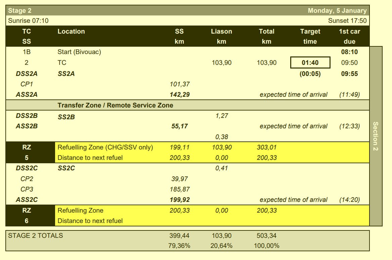Click the 1st car due column header

point(349,36)
